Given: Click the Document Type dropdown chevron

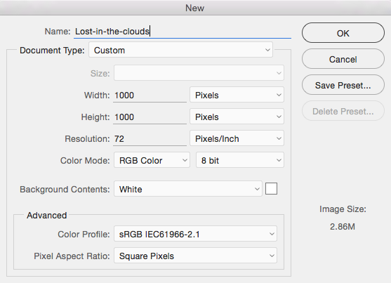Looking at the screenshot, I should click(267, 50).
